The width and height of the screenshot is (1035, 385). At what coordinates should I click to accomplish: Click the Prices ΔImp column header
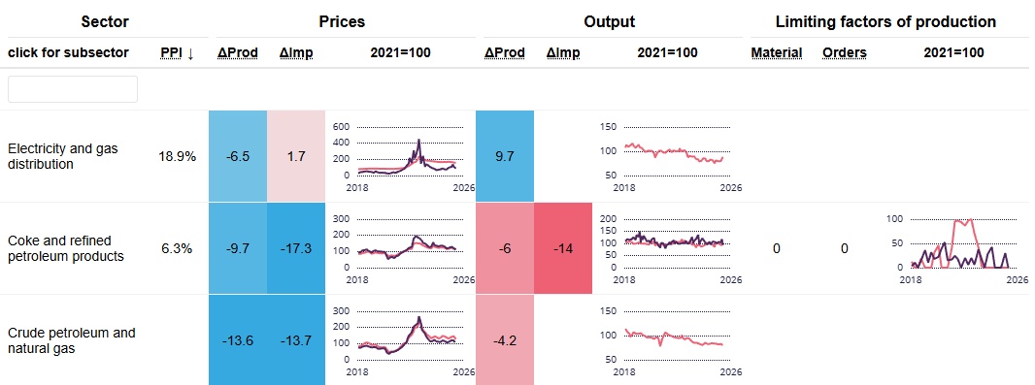click(296, 52)
